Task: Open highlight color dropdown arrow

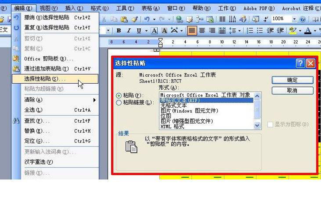Action: (300, 31)
